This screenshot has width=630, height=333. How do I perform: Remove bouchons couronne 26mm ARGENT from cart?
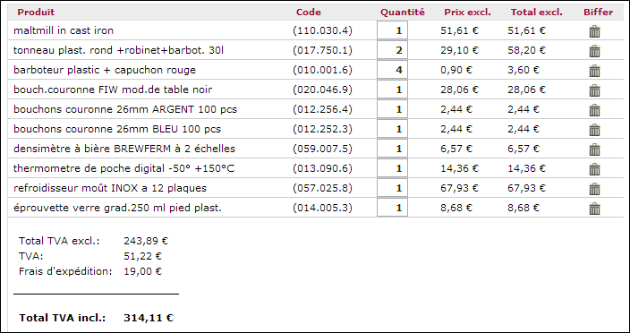[594, 110]
